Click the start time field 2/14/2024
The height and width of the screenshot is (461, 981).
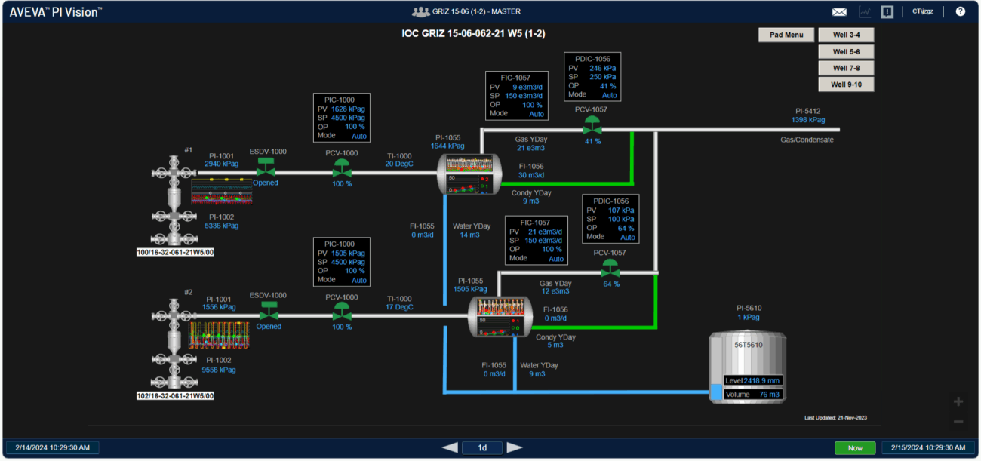(52, 447)
